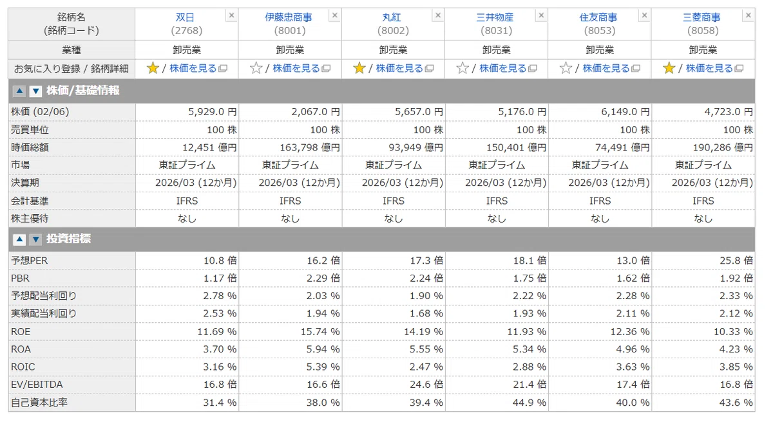Toggle favorite star for 双日
Screen dimensions: 773x438
(x=153, y=68)
